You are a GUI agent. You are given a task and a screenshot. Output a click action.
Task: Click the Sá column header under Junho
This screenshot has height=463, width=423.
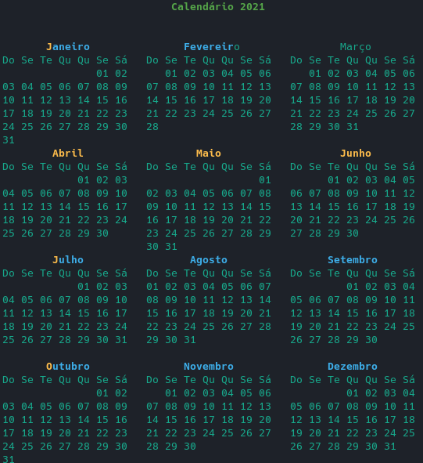(x=409, y=167)
